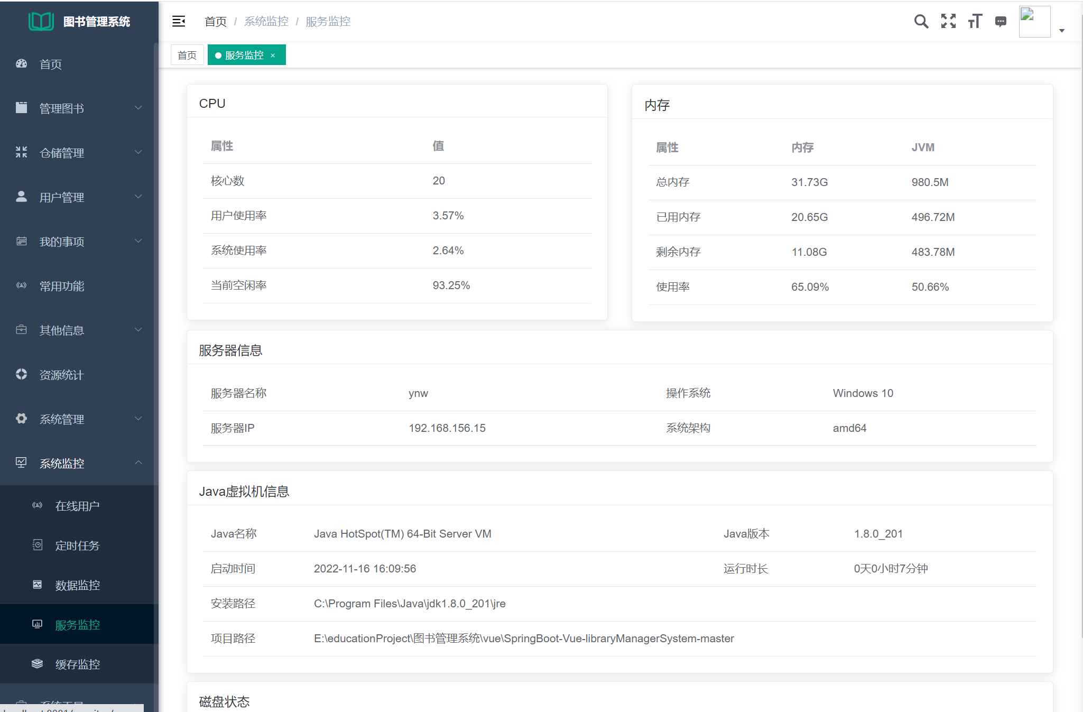Close the 服务监控 tab
The image size is (1083, 712).
(273, 56)
